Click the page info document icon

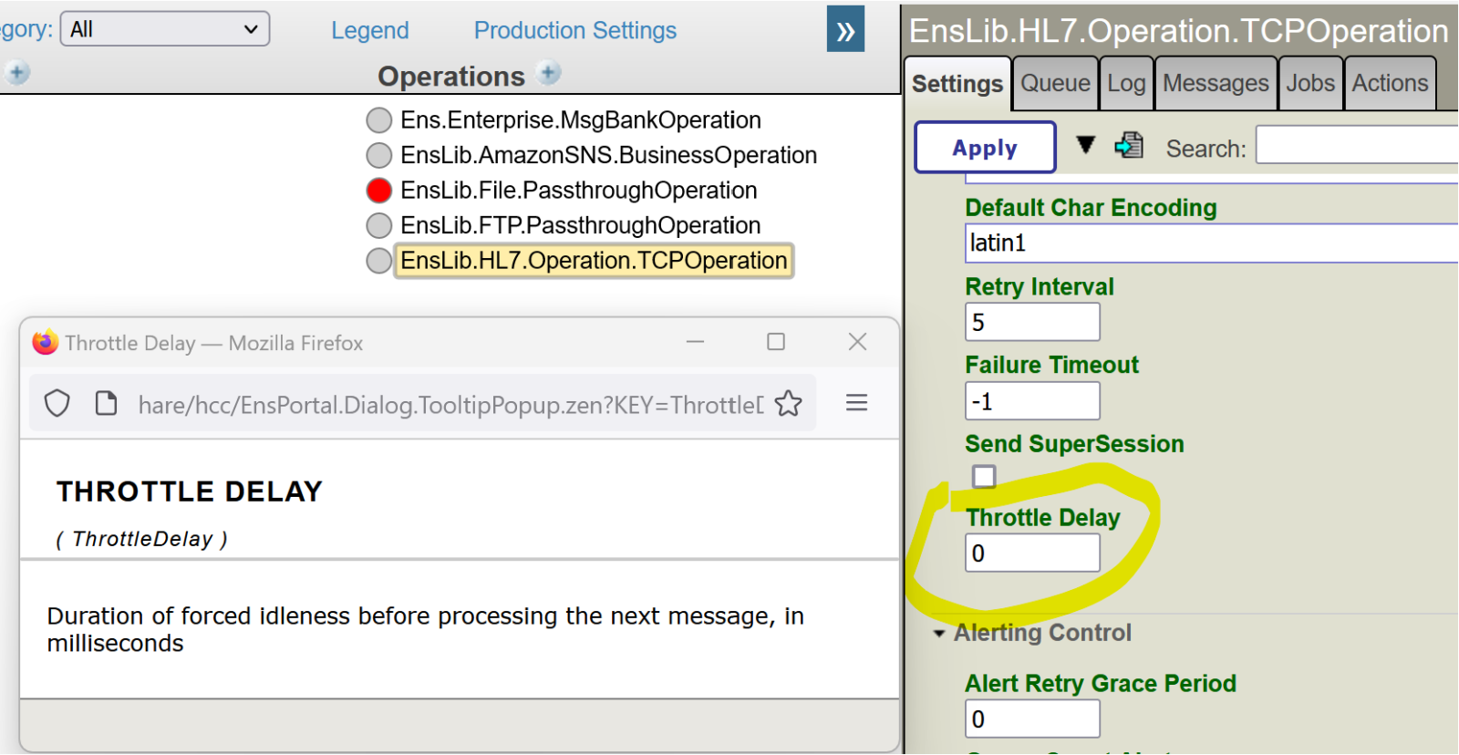(x=107, y=402)
